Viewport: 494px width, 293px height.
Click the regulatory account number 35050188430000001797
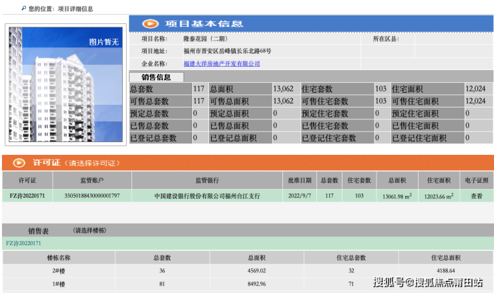[x=91, y=196]
